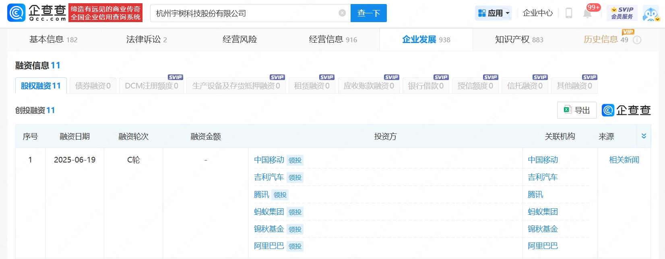Open the user avatar profile
This screenshot has width=665, height=259.
pyautogui.click(x=651, y=13)
